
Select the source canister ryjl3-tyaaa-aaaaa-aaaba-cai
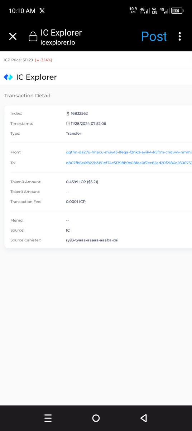click(x=92, y=240)
